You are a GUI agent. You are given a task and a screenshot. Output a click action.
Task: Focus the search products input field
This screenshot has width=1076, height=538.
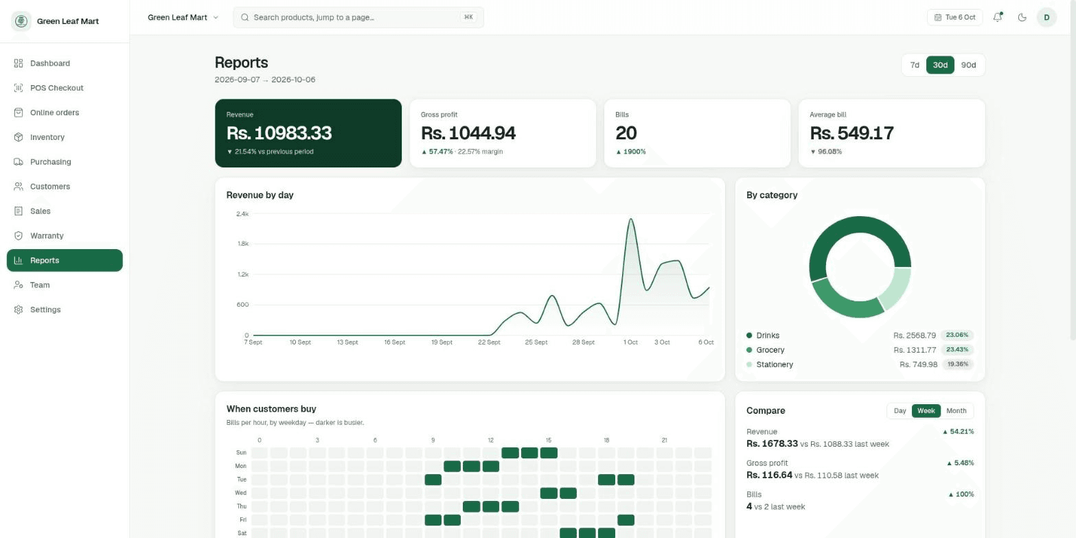pos(358,17)
